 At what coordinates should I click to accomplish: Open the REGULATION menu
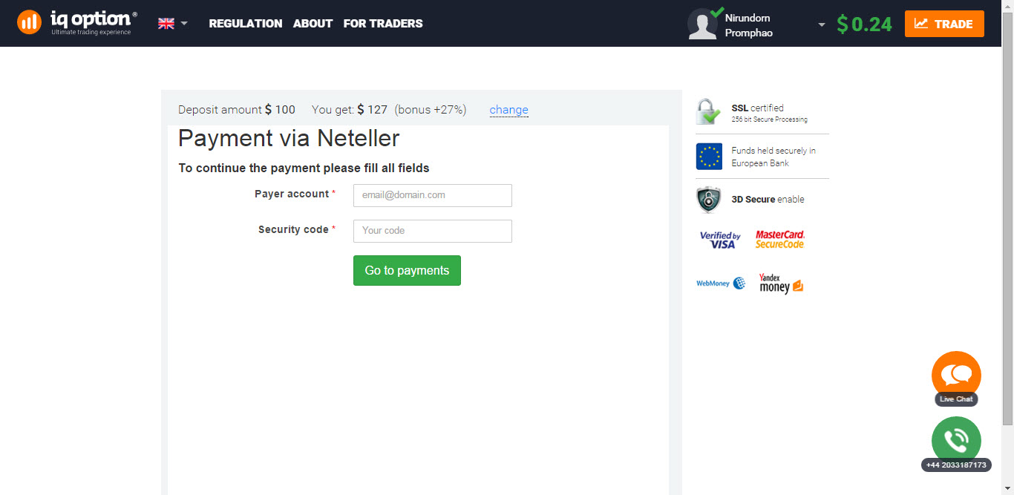[x=246, y=24]
